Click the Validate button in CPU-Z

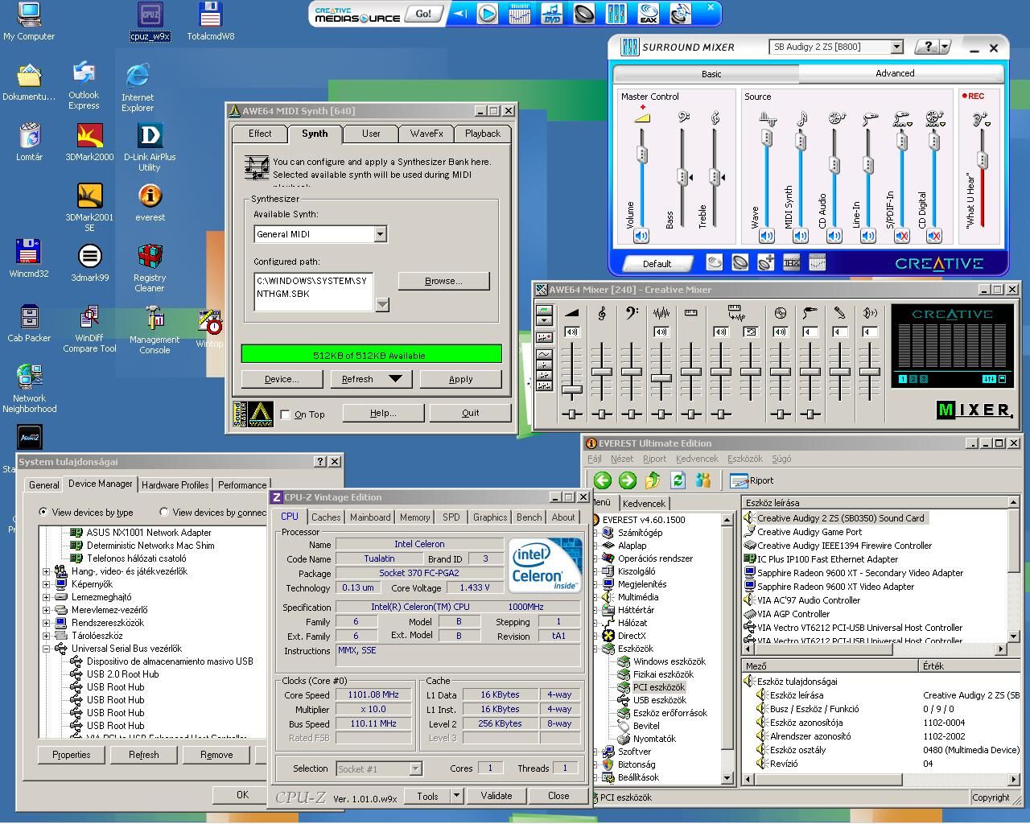496,796
